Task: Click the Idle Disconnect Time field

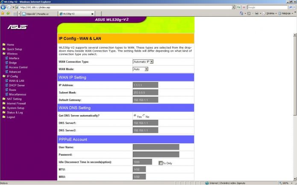Action: 142,162
